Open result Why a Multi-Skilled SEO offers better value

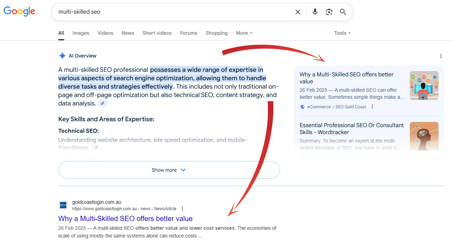click(125, 219)
